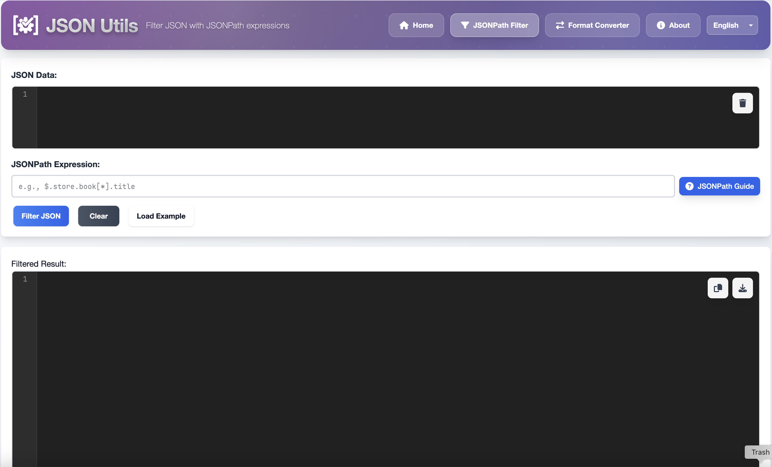Clear JSON data with the trash icon
The width and height of the screenshot is (772, 467).
742,103
